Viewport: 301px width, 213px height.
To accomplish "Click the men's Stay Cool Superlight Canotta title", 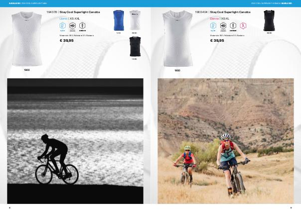I will tap(80, 12).
